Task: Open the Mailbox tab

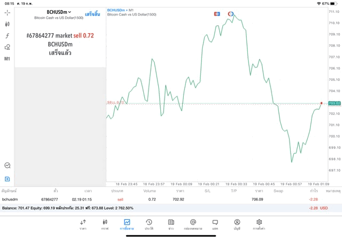Action: 193,224
